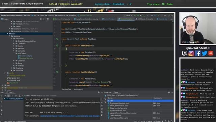Click run gutter icon beside testSendOutput function
216x122 pixels.
click(x=57, y=72)
